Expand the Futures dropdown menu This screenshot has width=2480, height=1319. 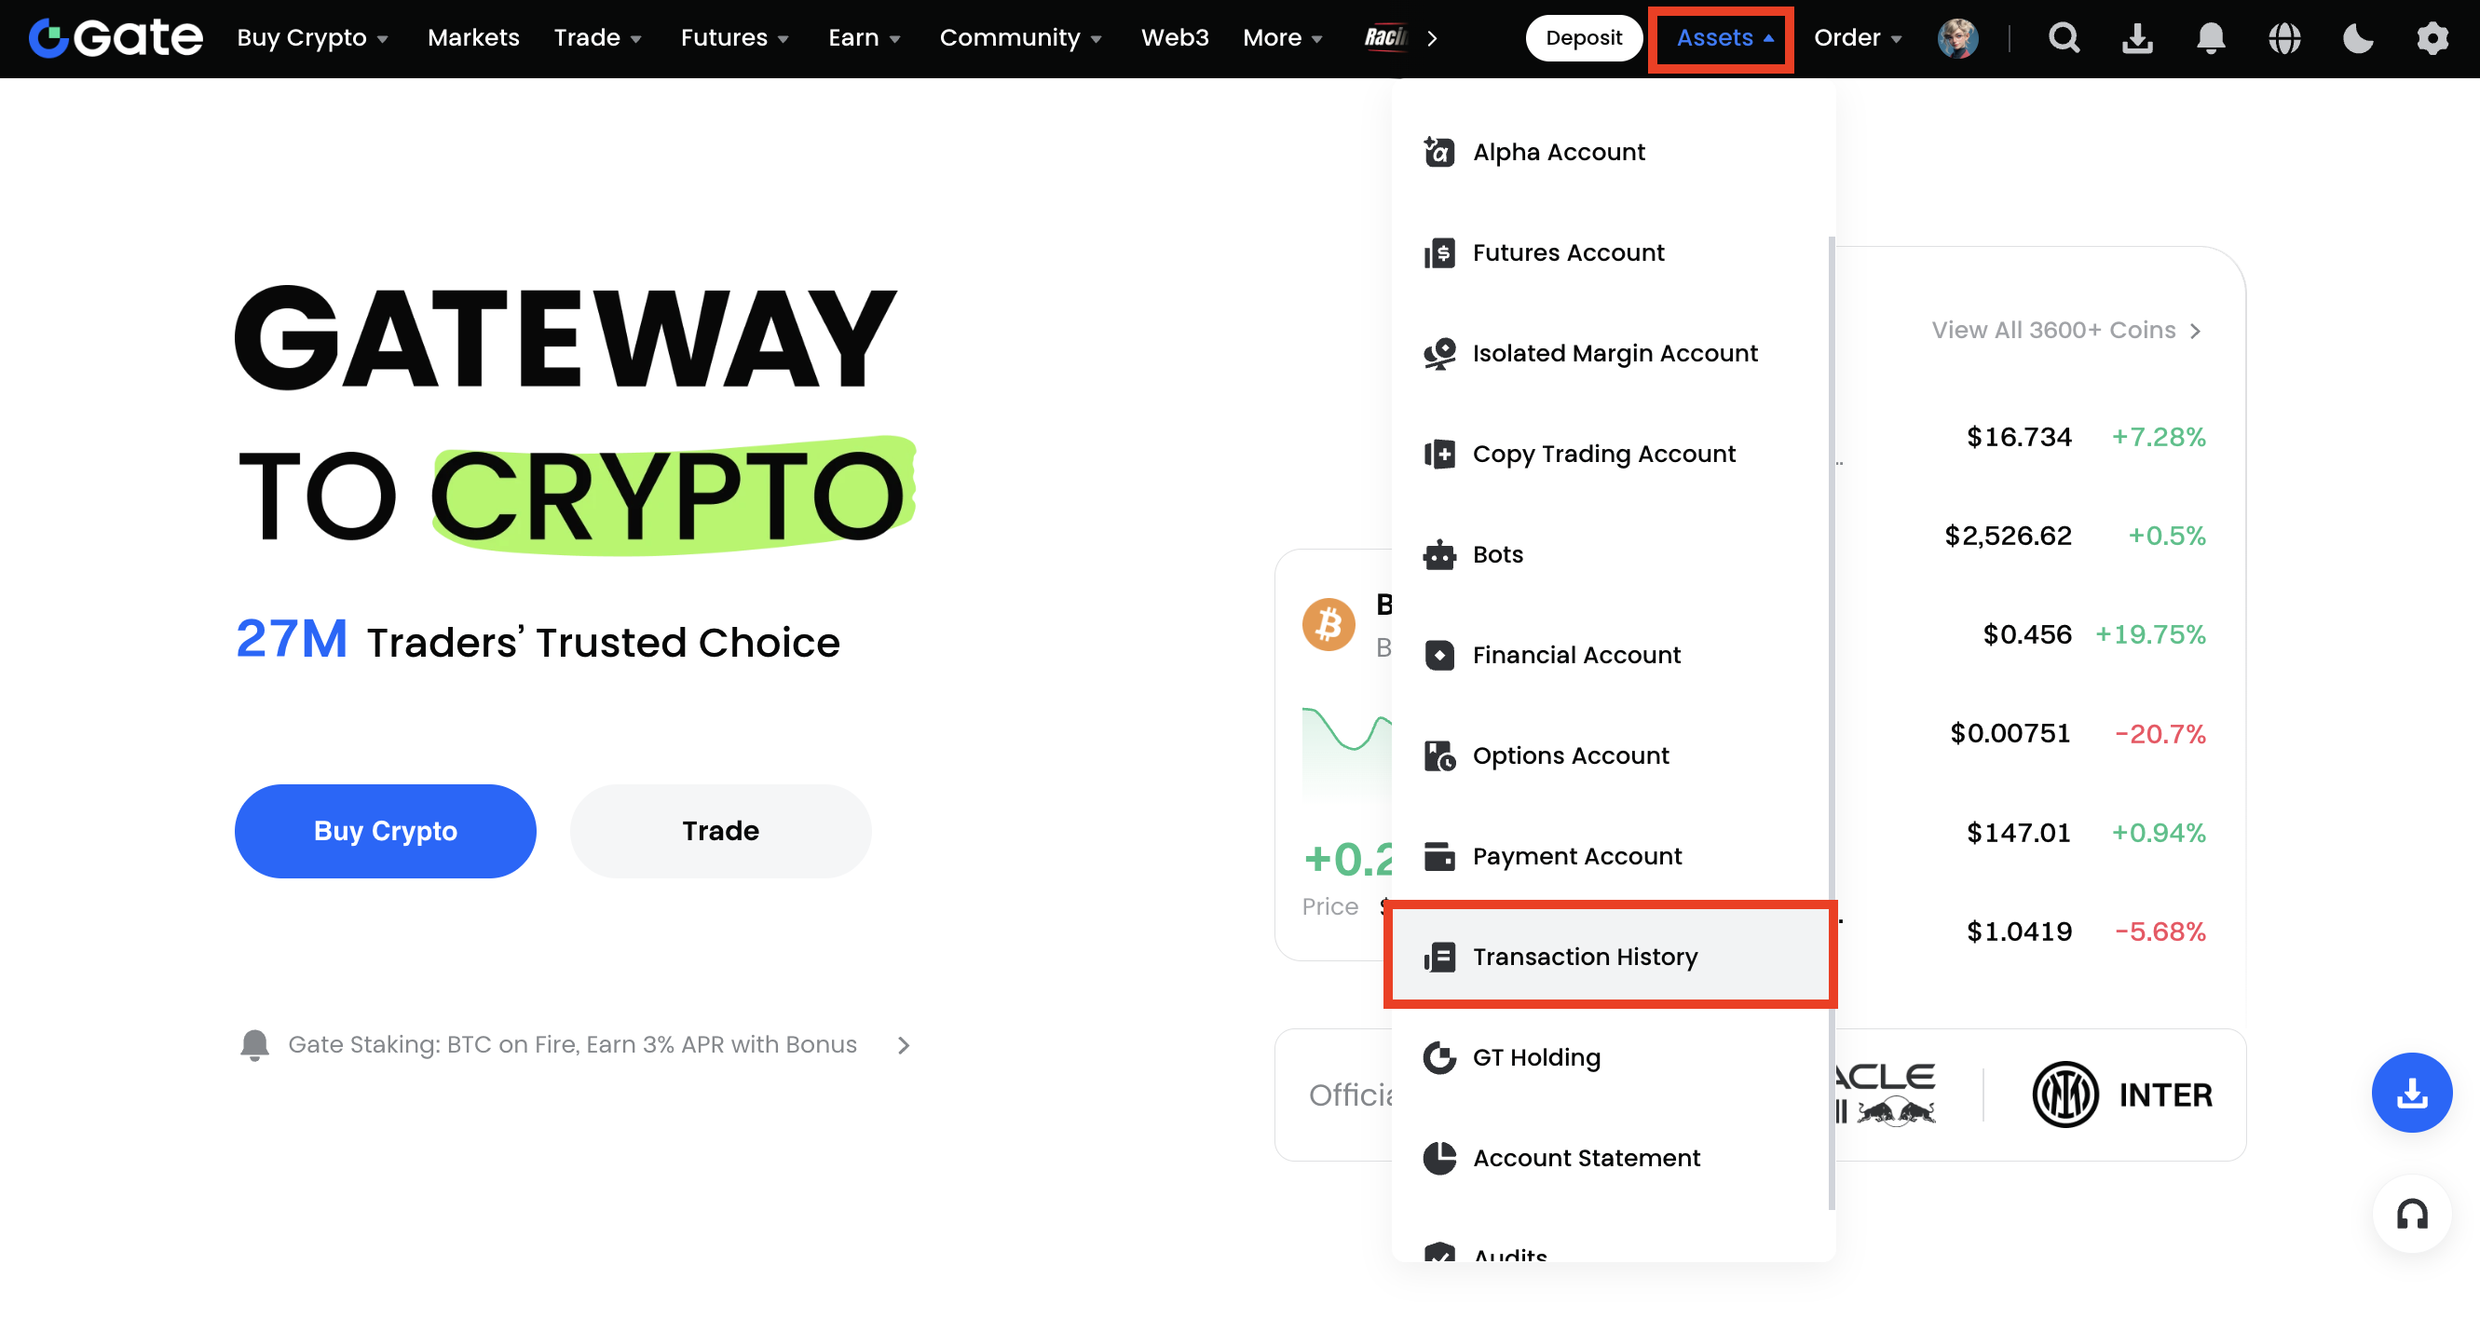click(x=733, y=38)
